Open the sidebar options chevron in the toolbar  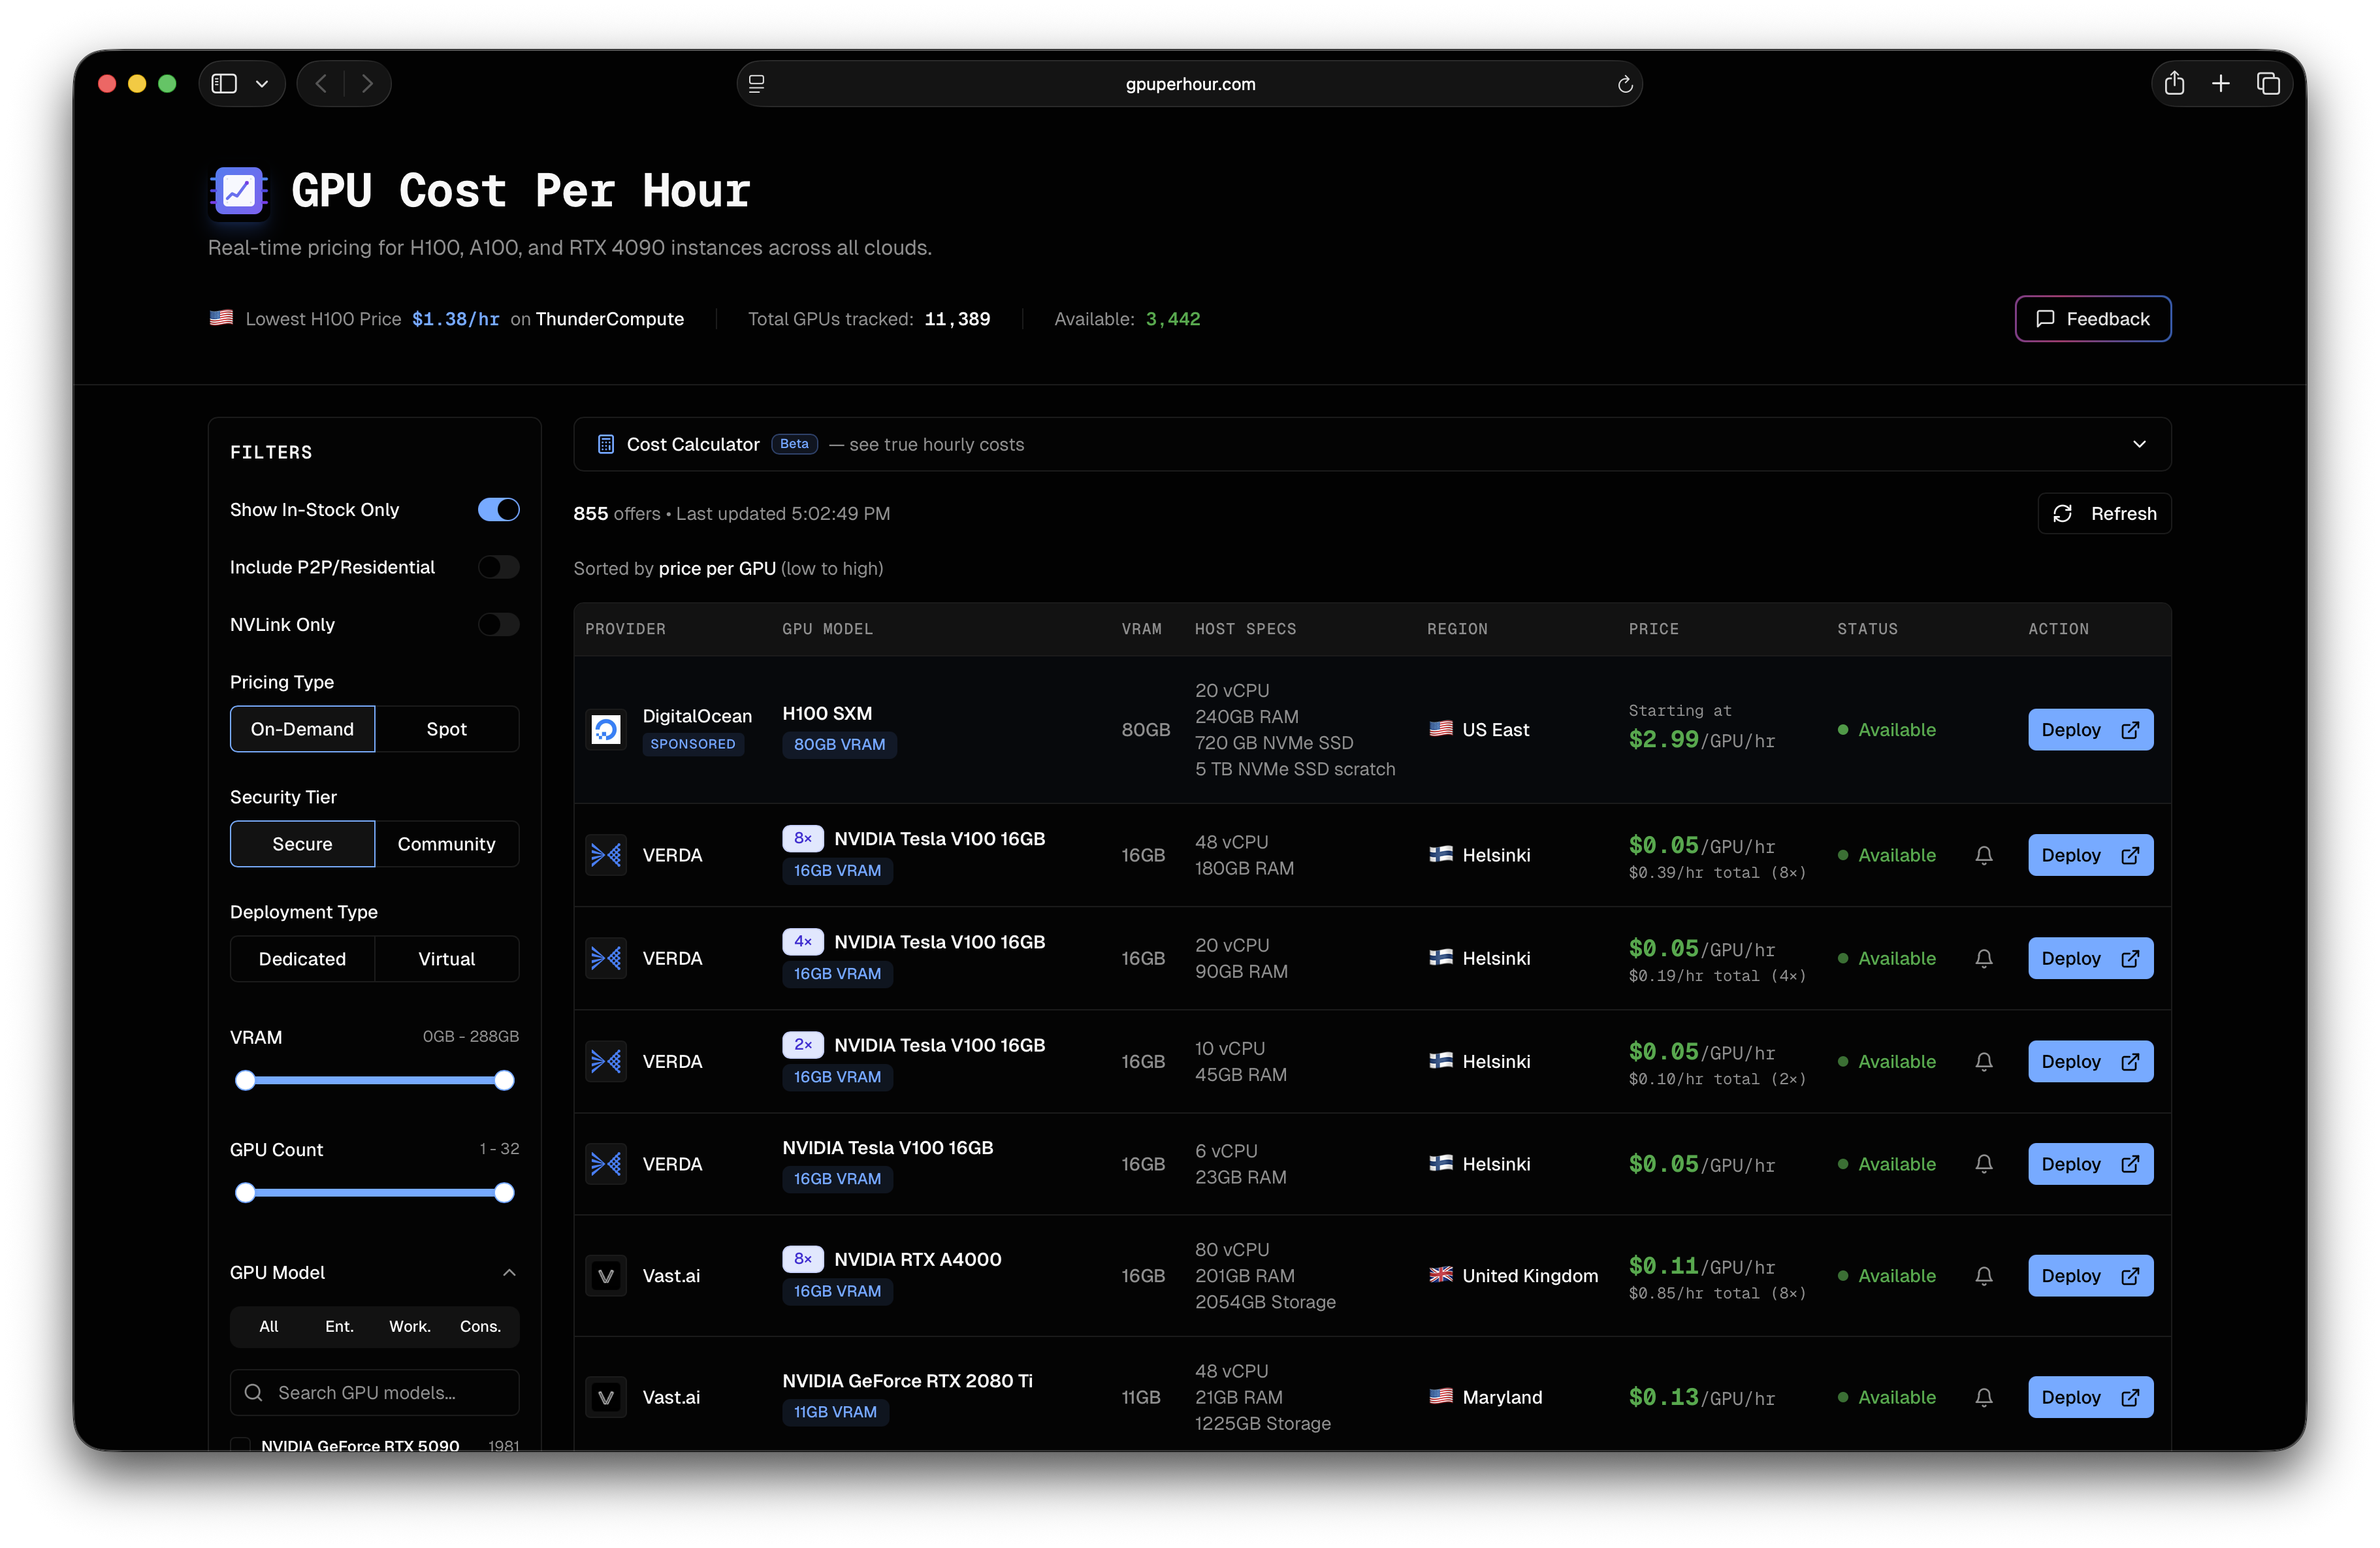tap(262, 84)
